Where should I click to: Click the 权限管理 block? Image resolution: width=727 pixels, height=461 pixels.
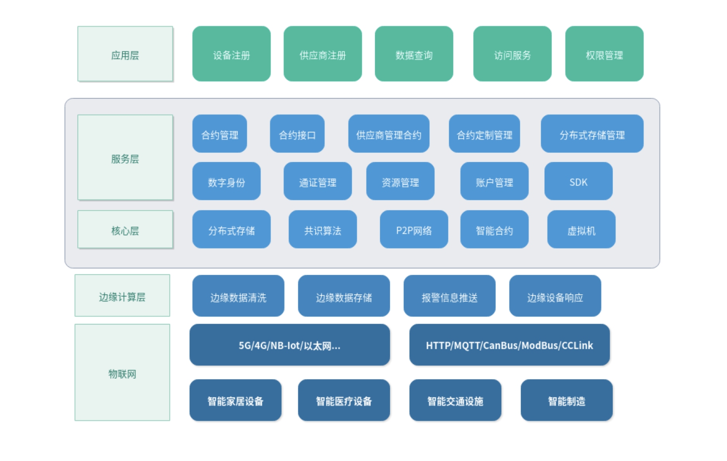[x=604, y=54]
